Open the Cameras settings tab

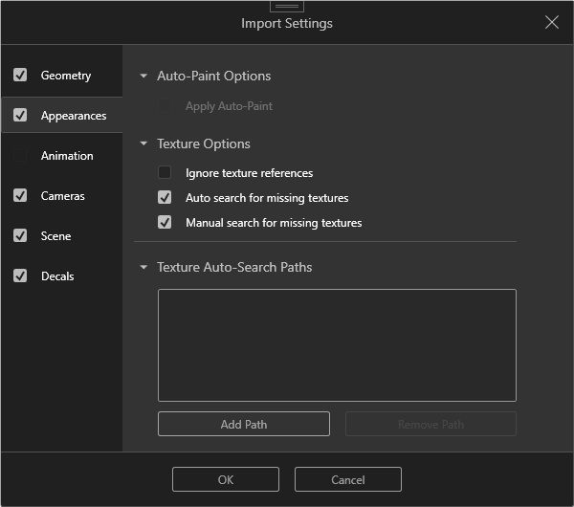63,196
